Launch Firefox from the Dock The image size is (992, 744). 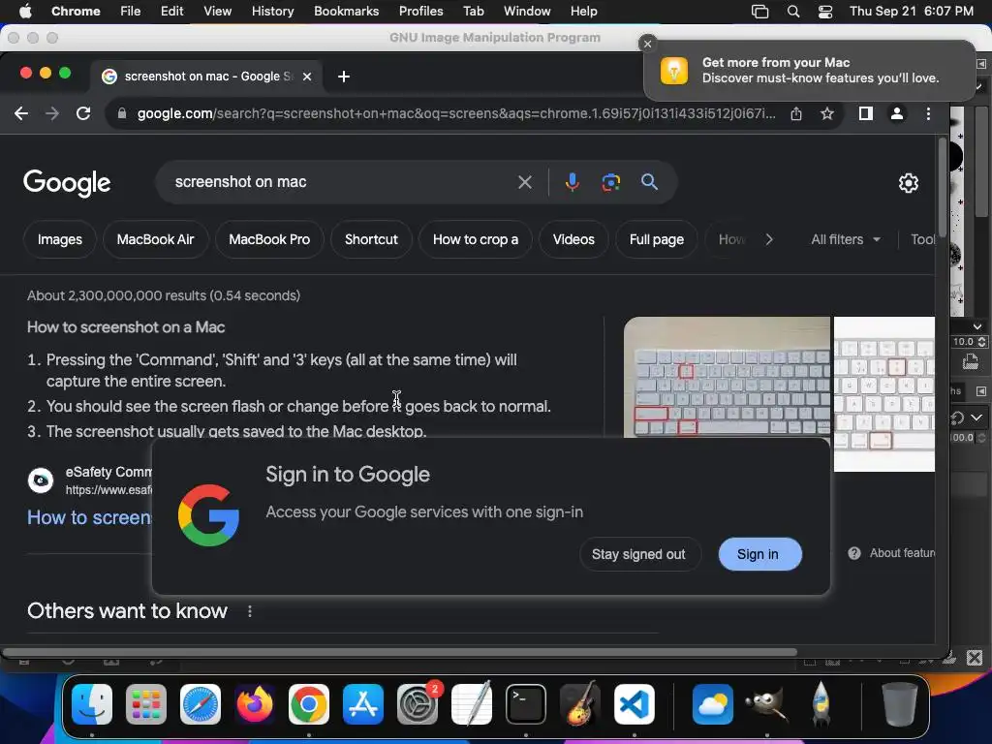point(255,704)
